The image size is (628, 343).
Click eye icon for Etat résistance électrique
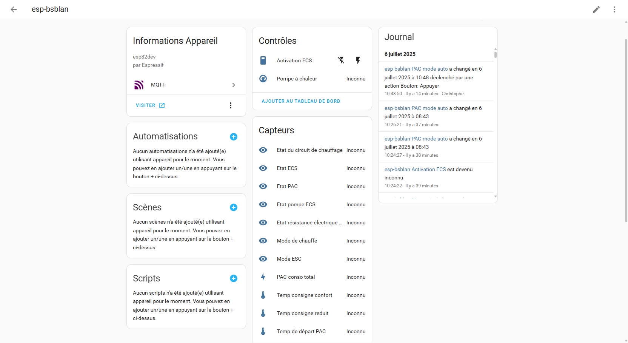pos(263,222)
